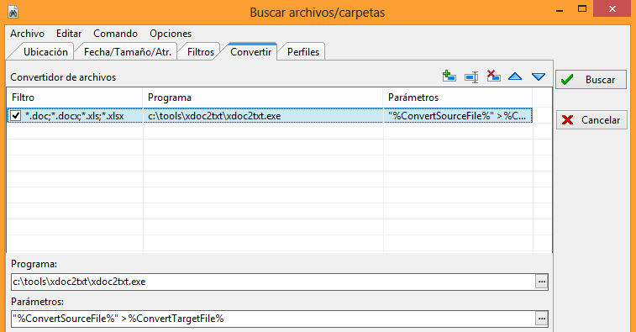Open the Archivo menu
636x332 pixels.
coord(27,34)
